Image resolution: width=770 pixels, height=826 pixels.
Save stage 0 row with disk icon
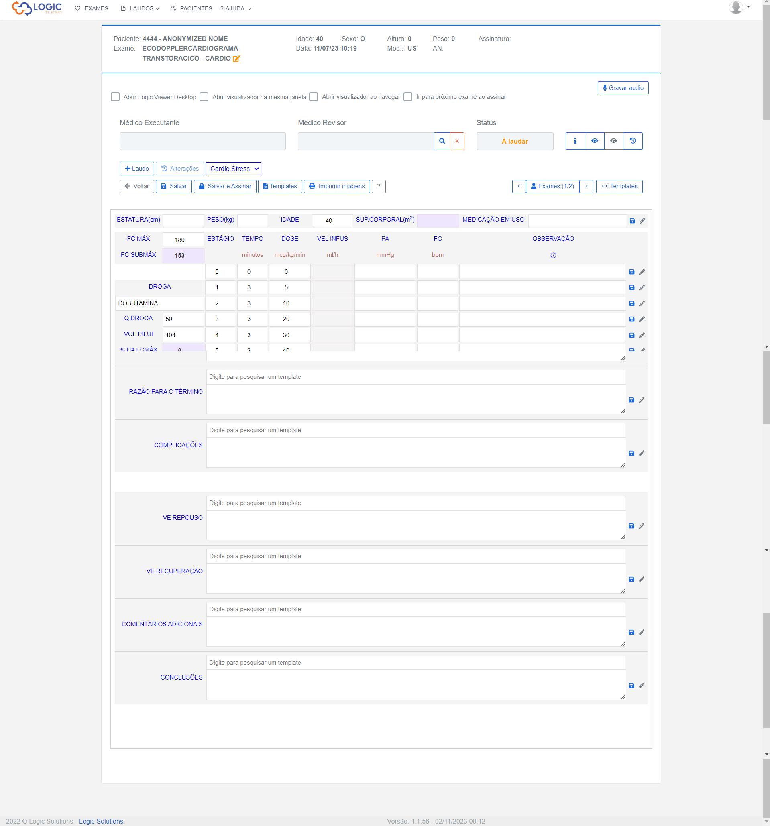(x=631, y=272)
